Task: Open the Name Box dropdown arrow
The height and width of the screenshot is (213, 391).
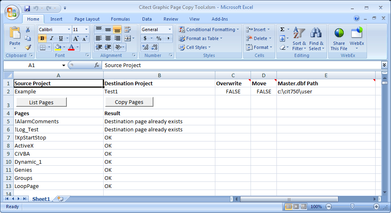Action: (x=64, y=65)
